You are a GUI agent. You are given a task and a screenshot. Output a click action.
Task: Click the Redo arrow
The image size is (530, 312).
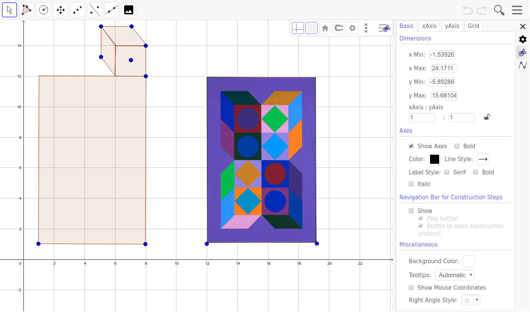(x=482, y=10)
